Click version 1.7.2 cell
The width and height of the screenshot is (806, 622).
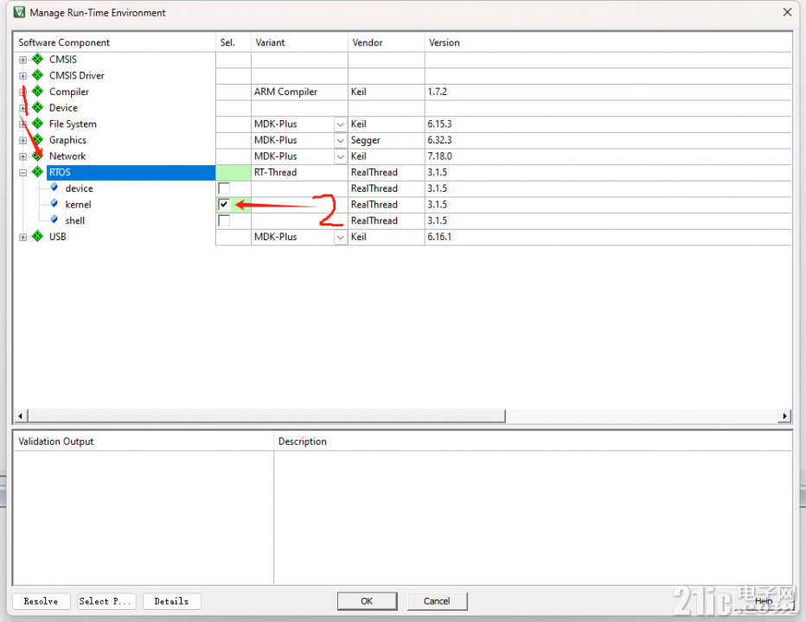608,92
